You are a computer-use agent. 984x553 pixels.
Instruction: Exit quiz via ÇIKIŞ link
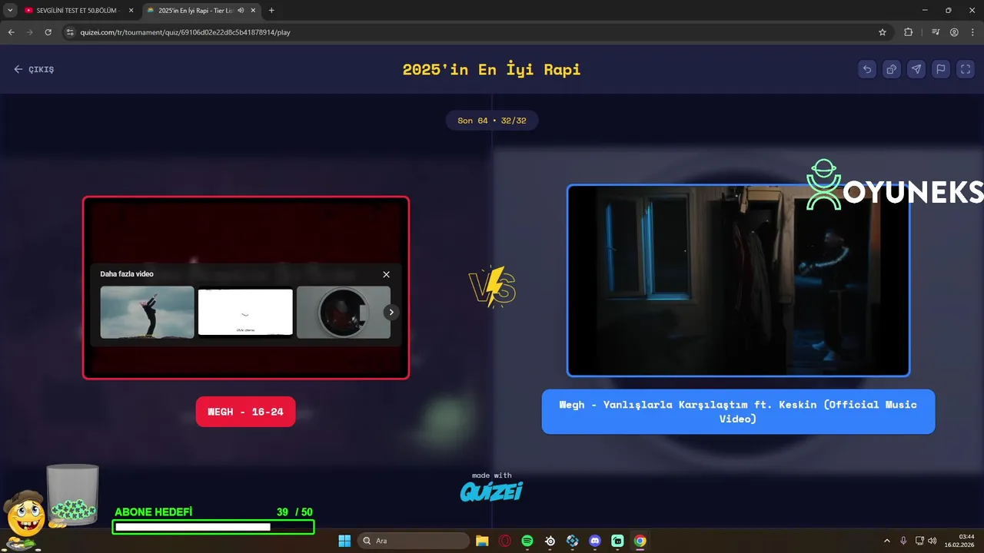(x=34, y=69)
